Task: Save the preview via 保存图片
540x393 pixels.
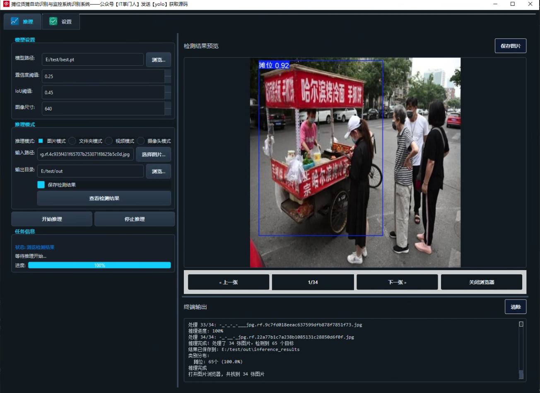Action: pyautogui.click(x=511, y=46)
